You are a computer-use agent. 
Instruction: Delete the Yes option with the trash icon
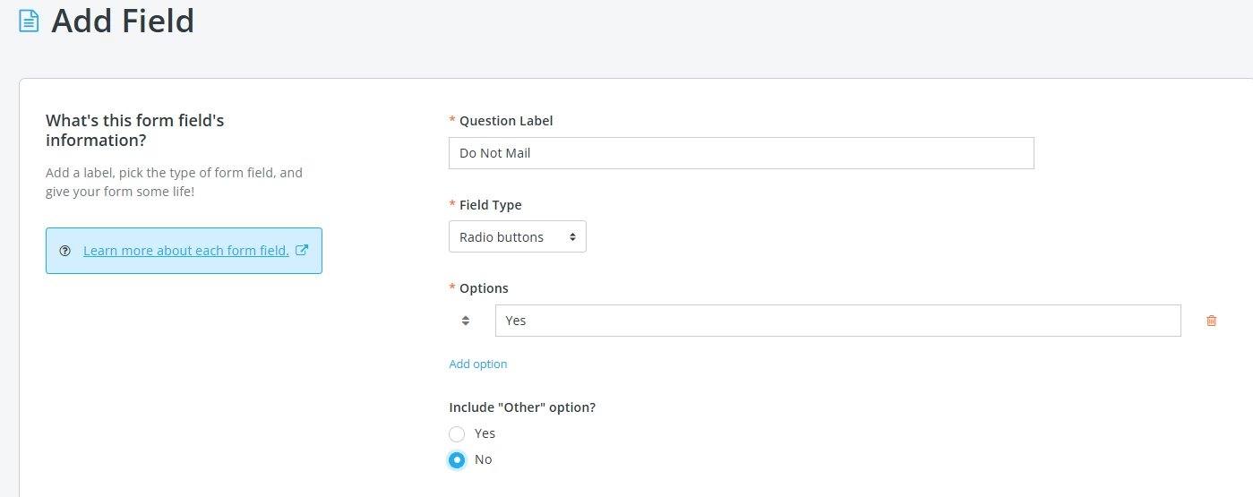point(1212,321)
